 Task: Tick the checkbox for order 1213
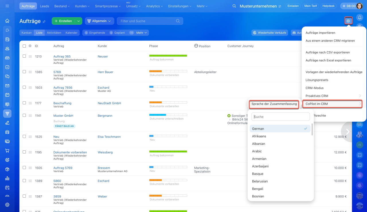[x=24, y=56]
